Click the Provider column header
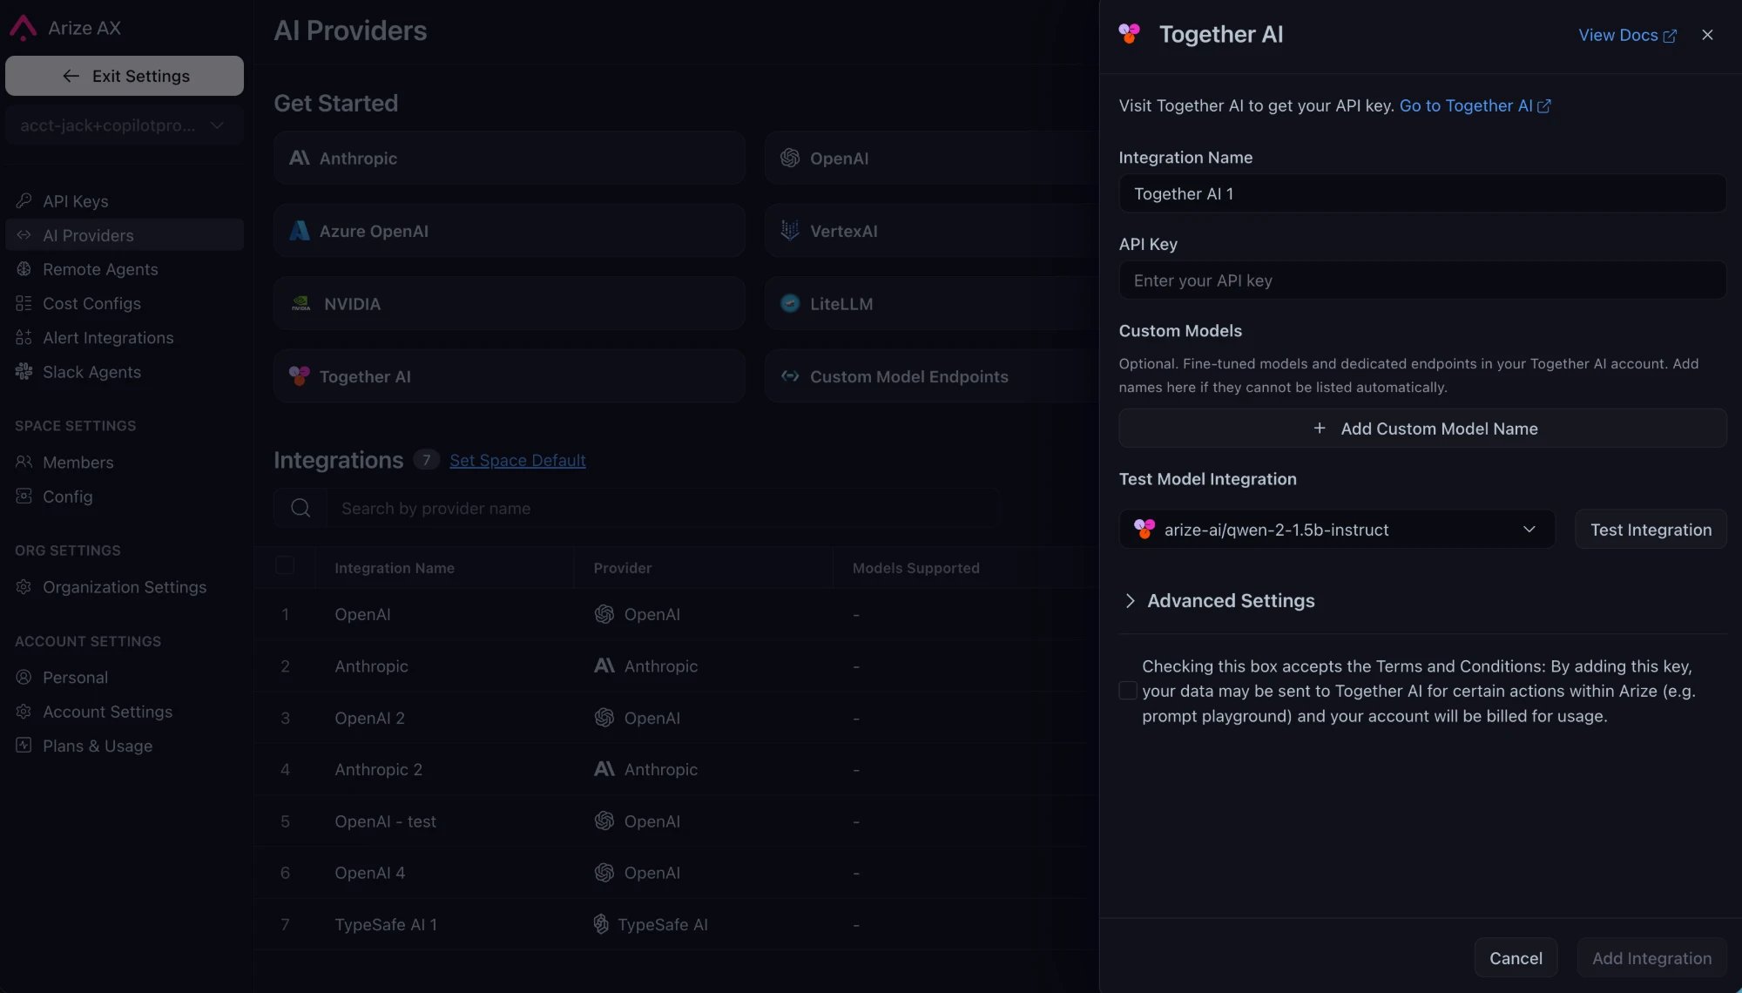This screenshot has height=993, width=1742. click(x=622, y=568)
